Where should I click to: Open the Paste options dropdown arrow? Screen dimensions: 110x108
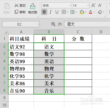tap(11, 12)
